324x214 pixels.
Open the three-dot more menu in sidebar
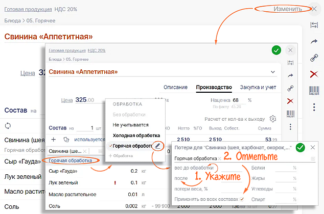[x=314, y=107]
